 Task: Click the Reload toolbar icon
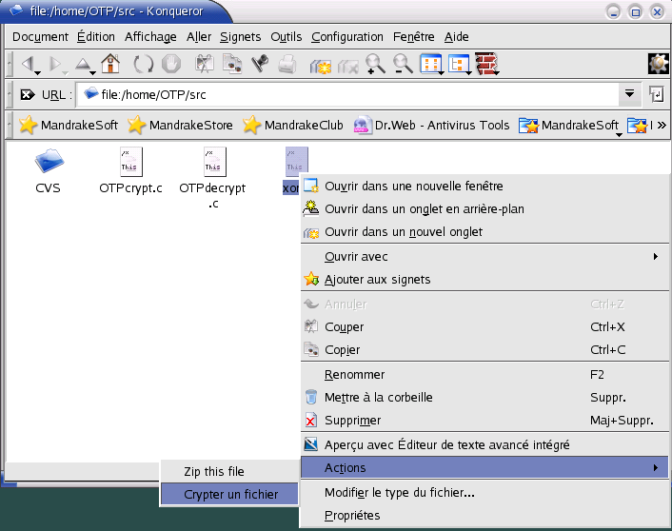143,65
